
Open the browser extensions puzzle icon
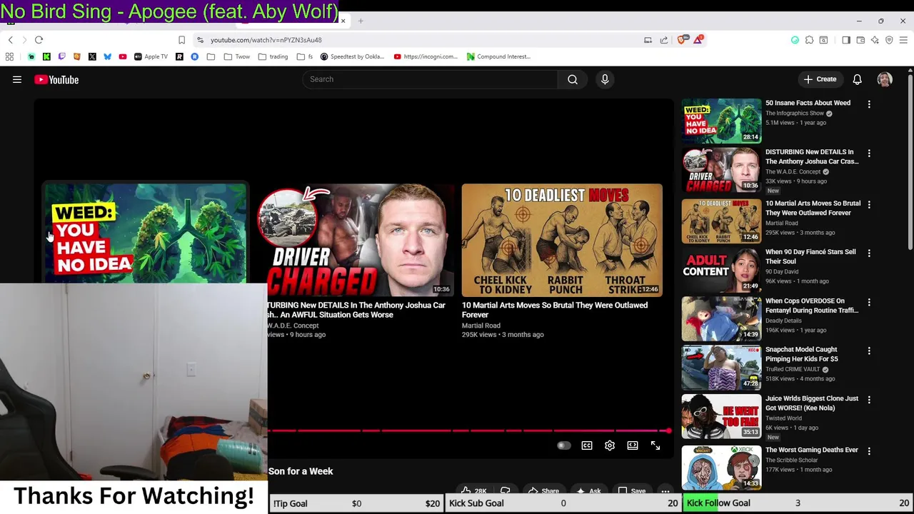[x=809, y=40]
